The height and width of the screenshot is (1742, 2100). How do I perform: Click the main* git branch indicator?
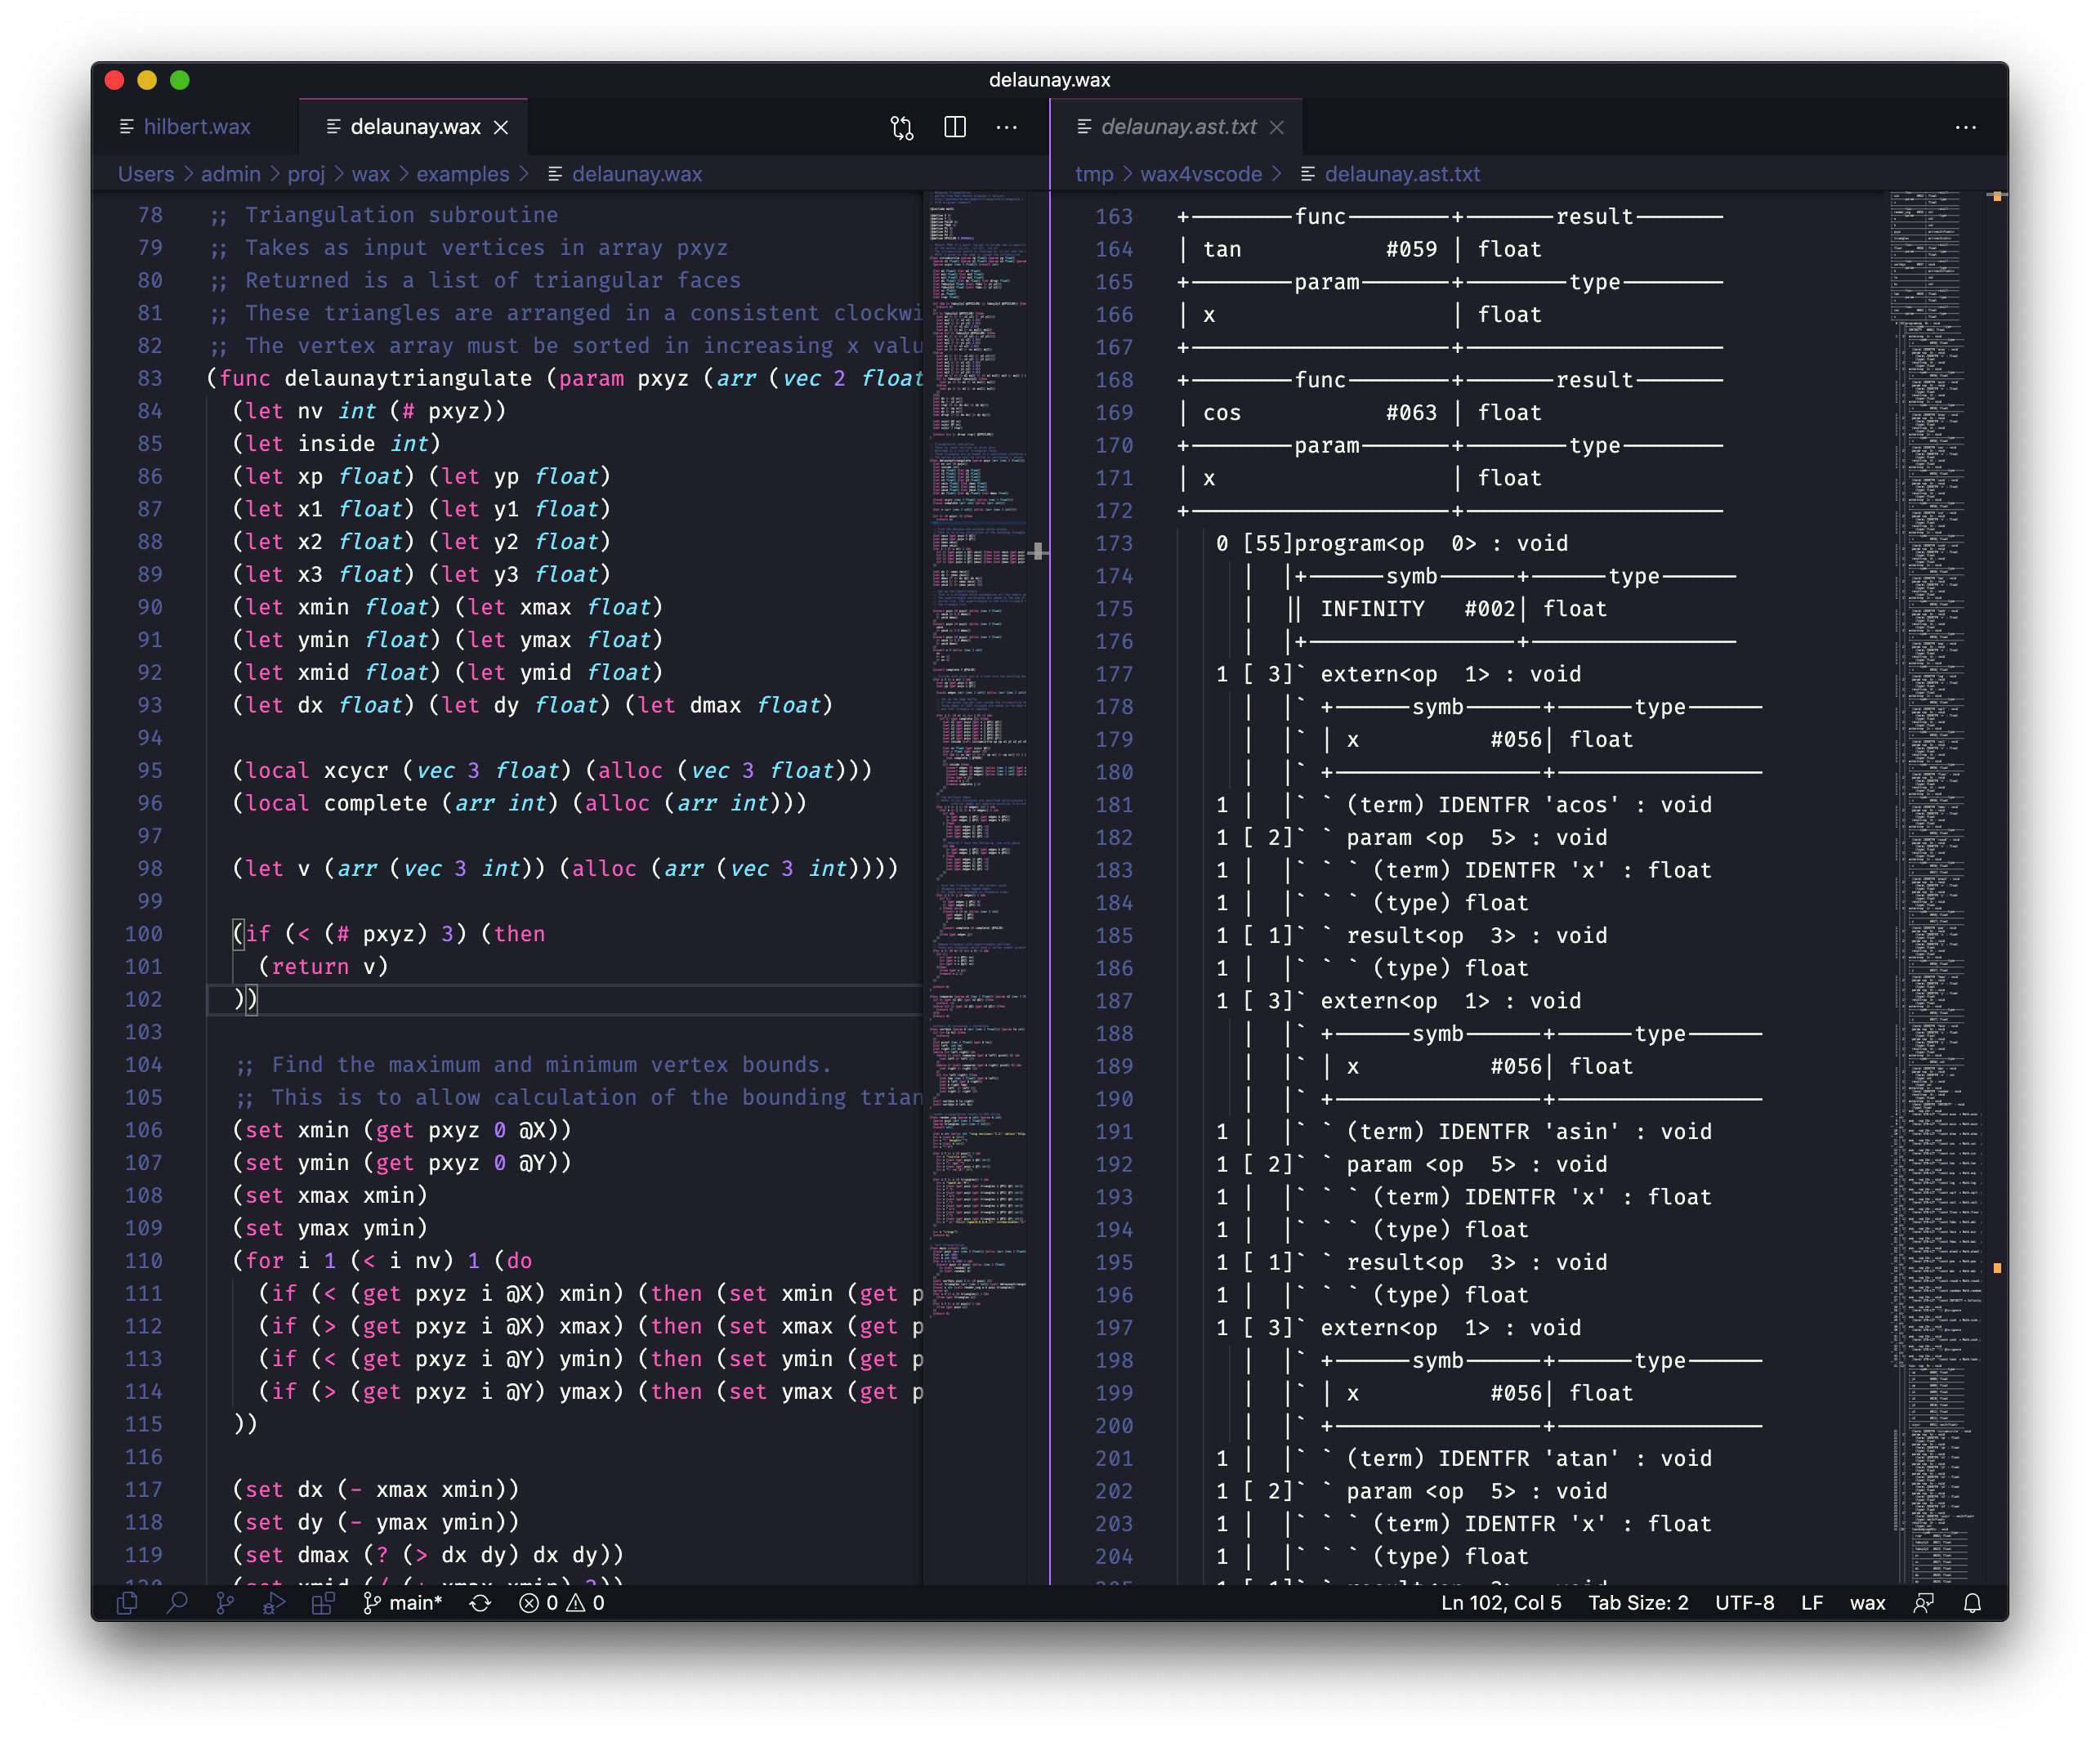pos(402,1602)
